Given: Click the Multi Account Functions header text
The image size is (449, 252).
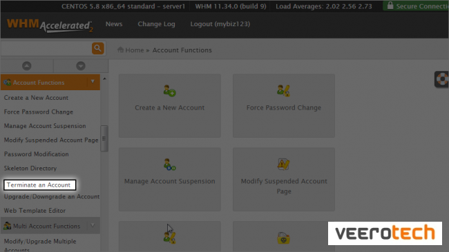Looking at the screenshot, I should 47,227.
